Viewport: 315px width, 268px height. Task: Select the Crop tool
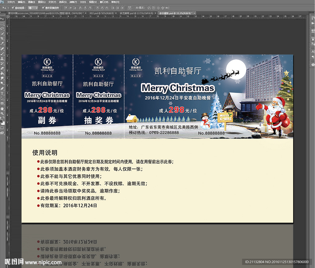point(2,38)
